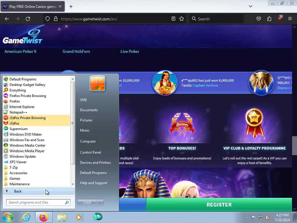The width and height of the screenshot is (297, 223).
Task: Click the Lock button
Action: coord(87,202)
